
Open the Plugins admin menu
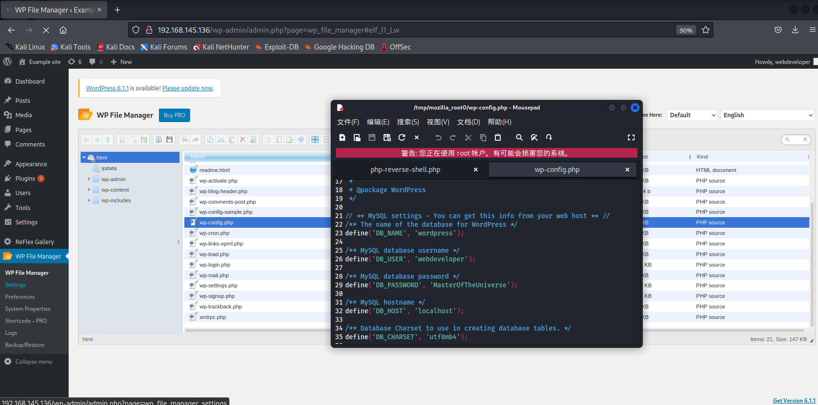point(25,178)
